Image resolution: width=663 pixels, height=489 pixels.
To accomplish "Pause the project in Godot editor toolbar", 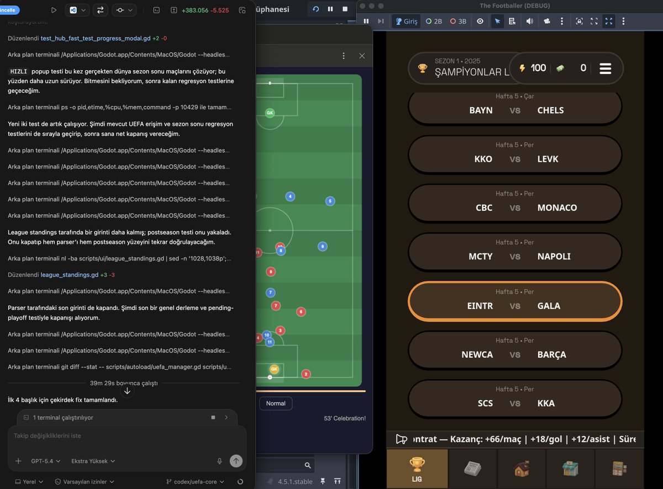I will coord(330,9).
